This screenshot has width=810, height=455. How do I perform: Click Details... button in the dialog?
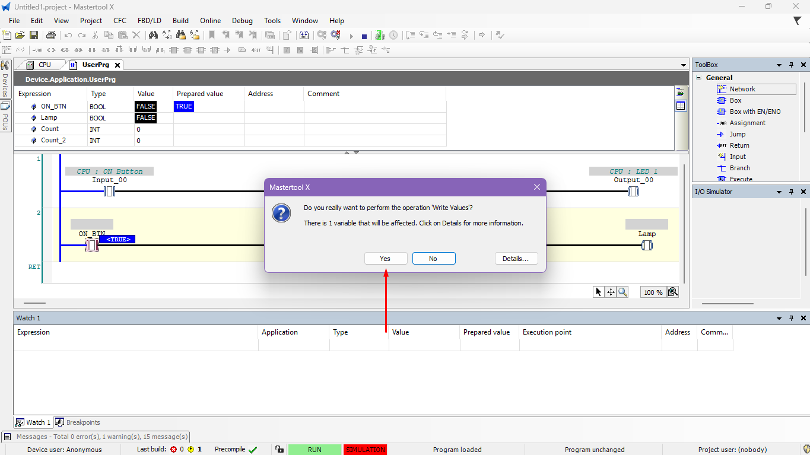coord(516,259)
